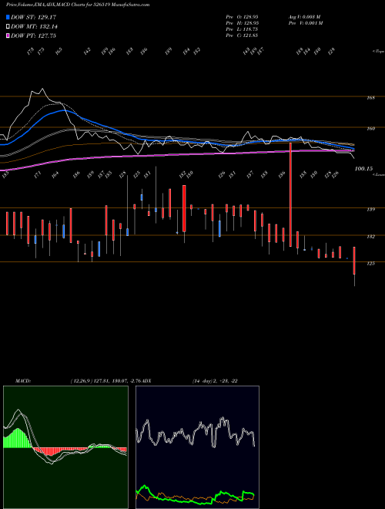Click the magenta DOW PT legend swatch
The height and width of the screenshot is (509, 385).
point(8,35)
